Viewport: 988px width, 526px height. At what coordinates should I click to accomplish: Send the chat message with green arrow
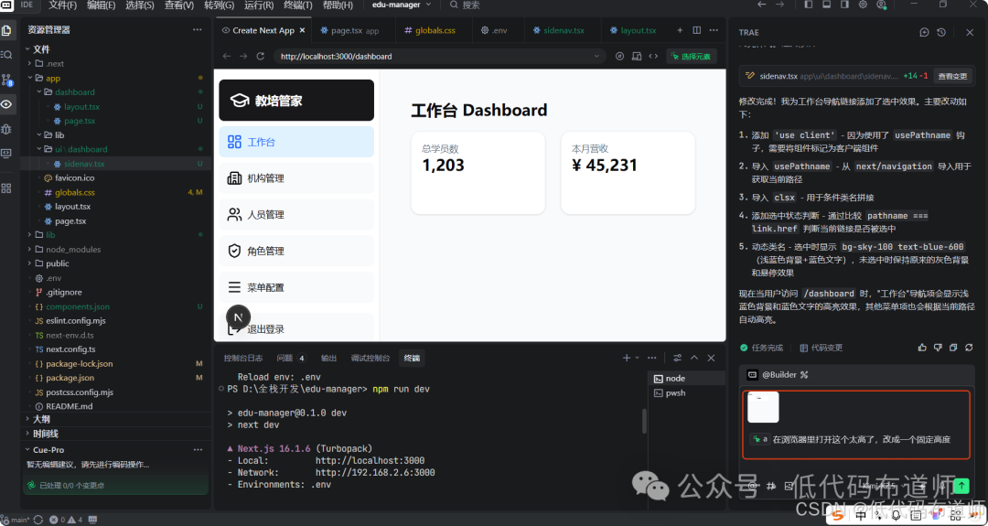pos(961,486)
